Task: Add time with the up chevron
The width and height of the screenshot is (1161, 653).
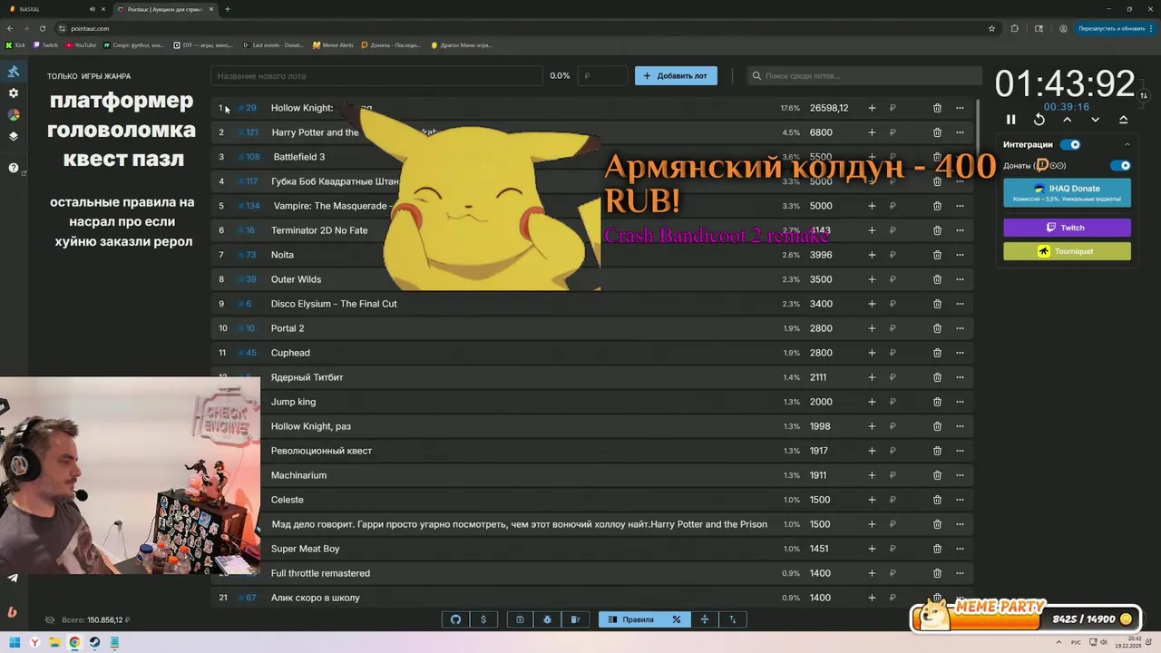Action: tap(1068, 120)
